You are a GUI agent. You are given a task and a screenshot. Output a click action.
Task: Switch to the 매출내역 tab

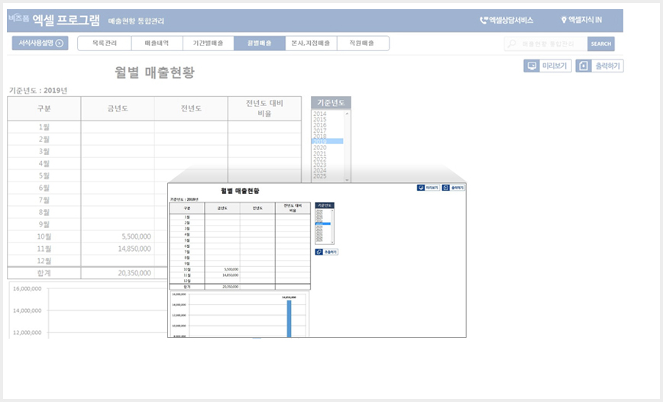click(157, 43)
